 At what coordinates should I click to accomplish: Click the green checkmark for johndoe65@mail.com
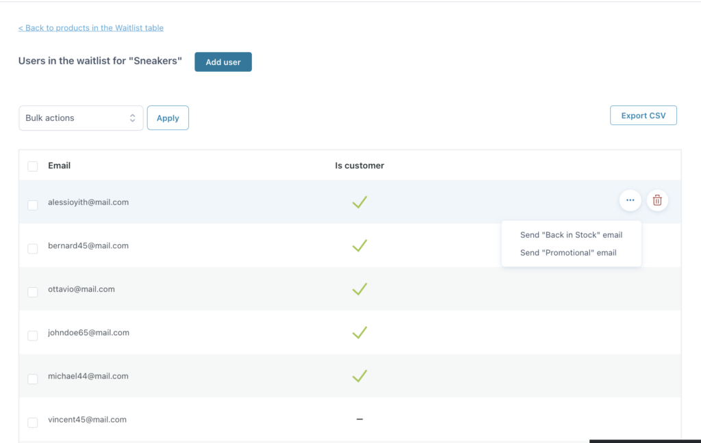[359, 333]
